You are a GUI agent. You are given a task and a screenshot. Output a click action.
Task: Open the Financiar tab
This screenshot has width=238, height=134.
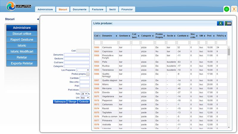coord(127,10)
